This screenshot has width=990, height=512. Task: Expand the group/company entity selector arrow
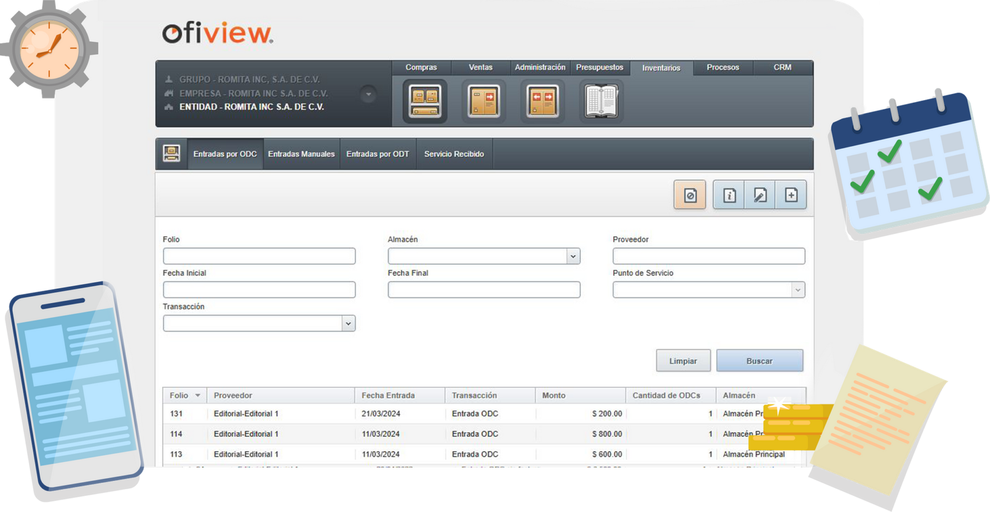coord(368,94)
